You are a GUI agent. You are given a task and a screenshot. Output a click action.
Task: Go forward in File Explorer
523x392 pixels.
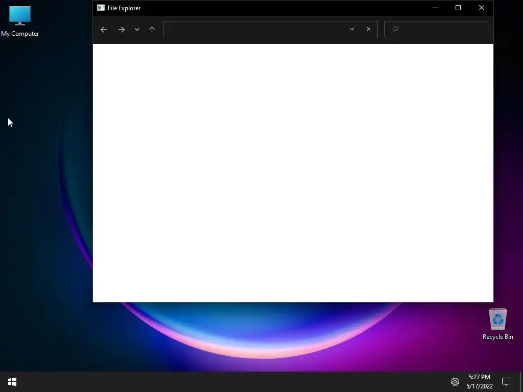click(x=122, y=30)
